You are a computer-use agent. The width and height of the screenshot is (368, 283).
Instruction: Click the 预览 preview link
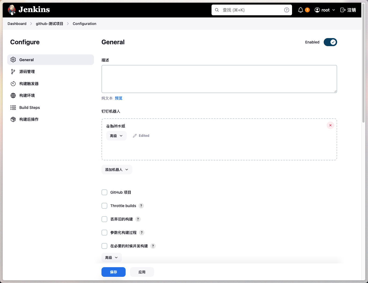119,98
